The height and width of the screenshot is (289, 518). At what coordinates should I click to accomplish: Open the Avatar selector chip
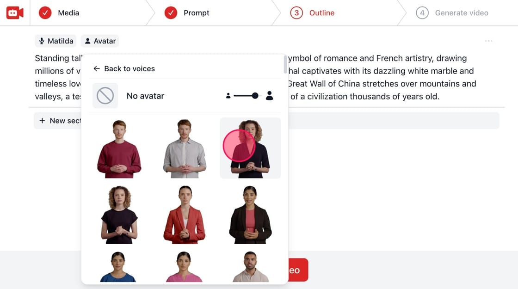point(100,41)
